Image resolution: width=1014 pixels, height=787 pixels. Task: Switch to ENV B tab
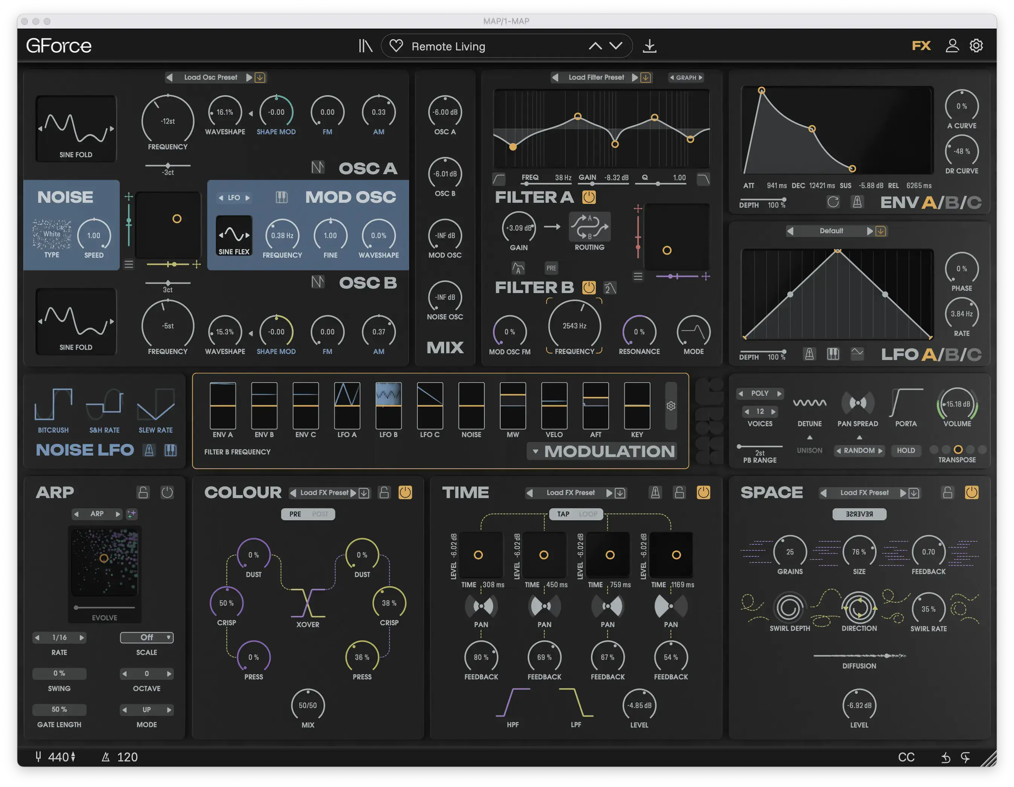[952, 203]
